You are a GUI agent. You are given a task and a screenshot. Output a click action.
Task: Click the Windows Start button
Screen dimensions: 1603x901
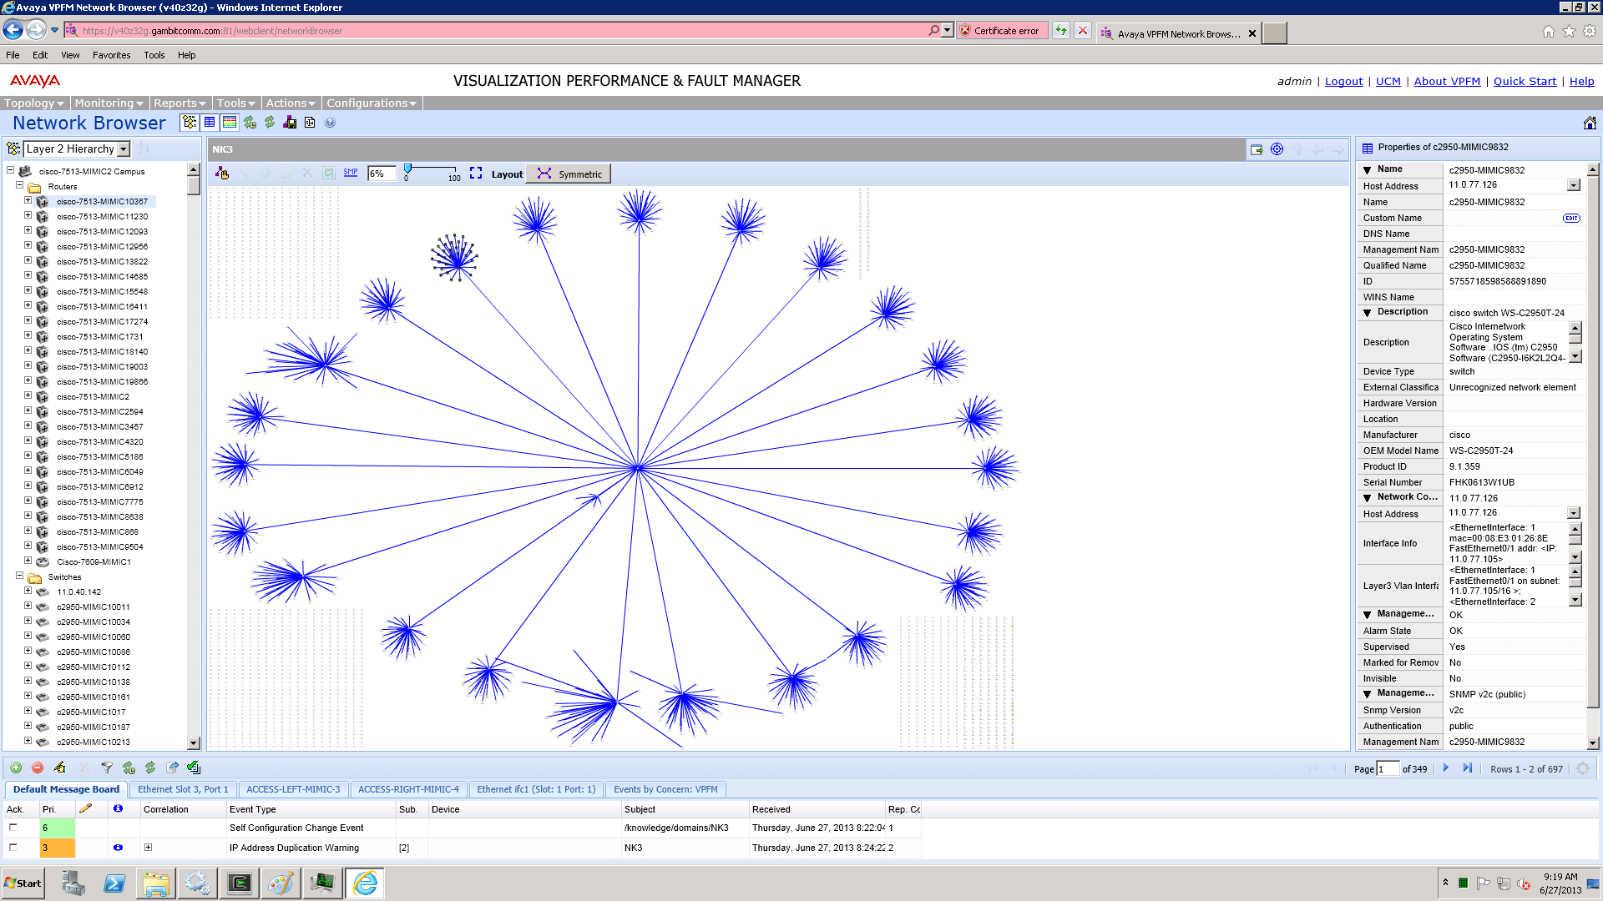point(23,883)
